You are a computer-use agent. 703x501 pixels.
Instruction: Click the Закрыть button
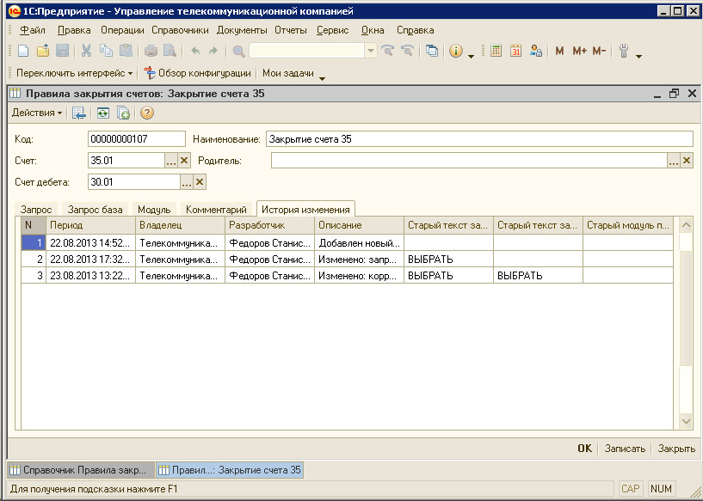pos(676,449)
